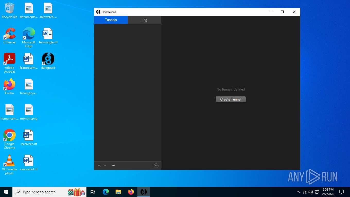Select the receiveen.rtf file

[x=29, y=137]
